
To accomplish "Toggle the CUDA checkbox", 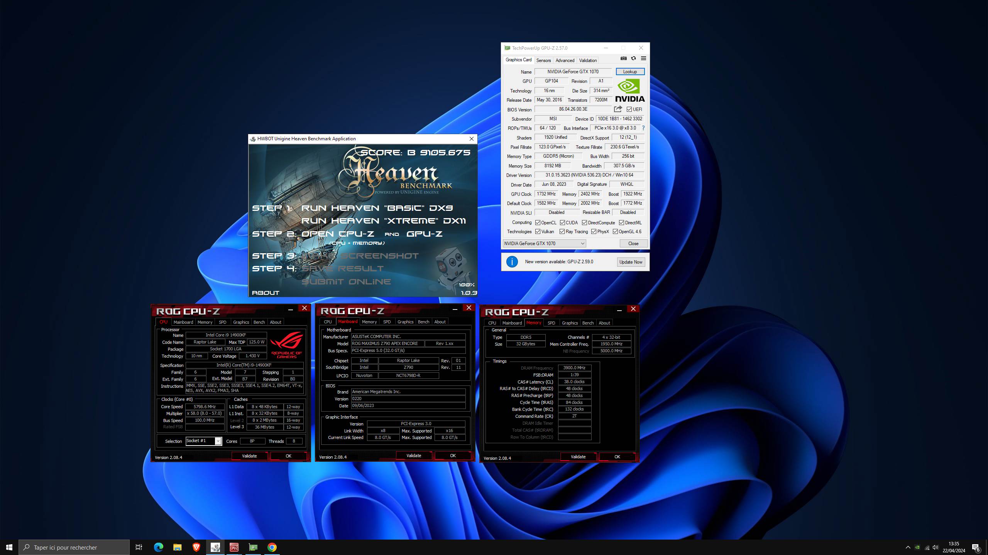I will [x=562, y=223].
